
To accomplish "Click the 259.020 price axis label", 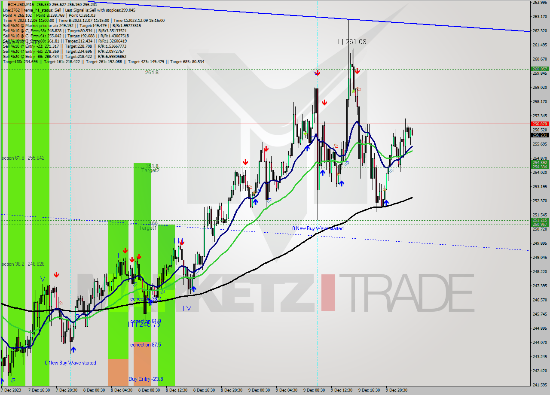I will (540, 88).
